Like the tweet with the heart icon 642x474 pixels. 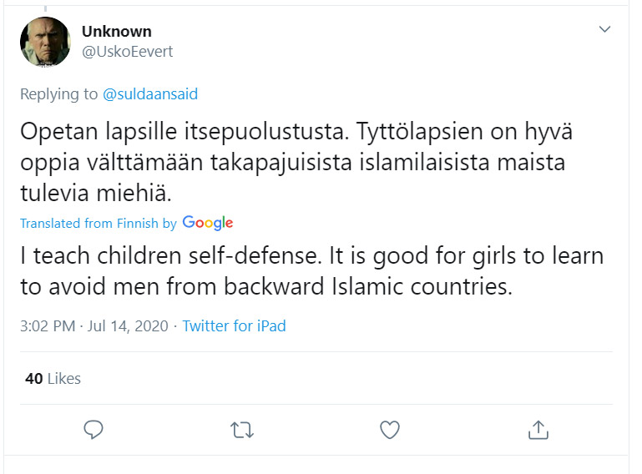click(390, 429)
